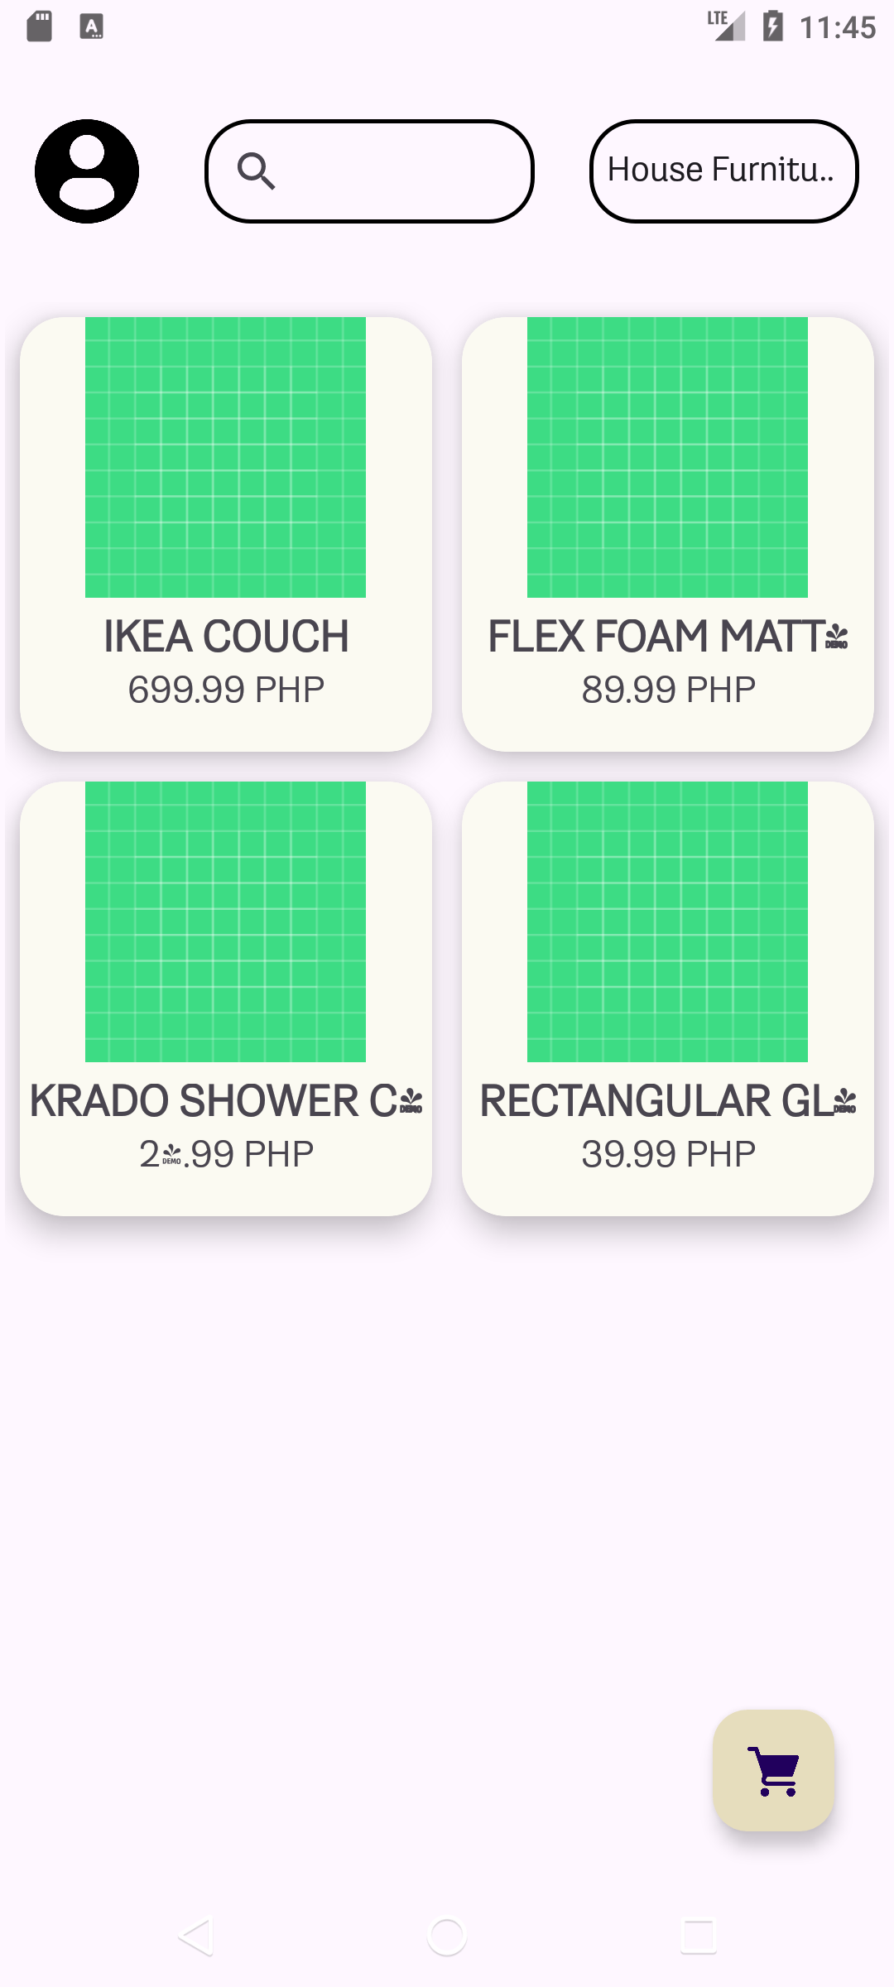Open the user profile icon
This screenshot has height=1987, width=894.
(87, 171)
